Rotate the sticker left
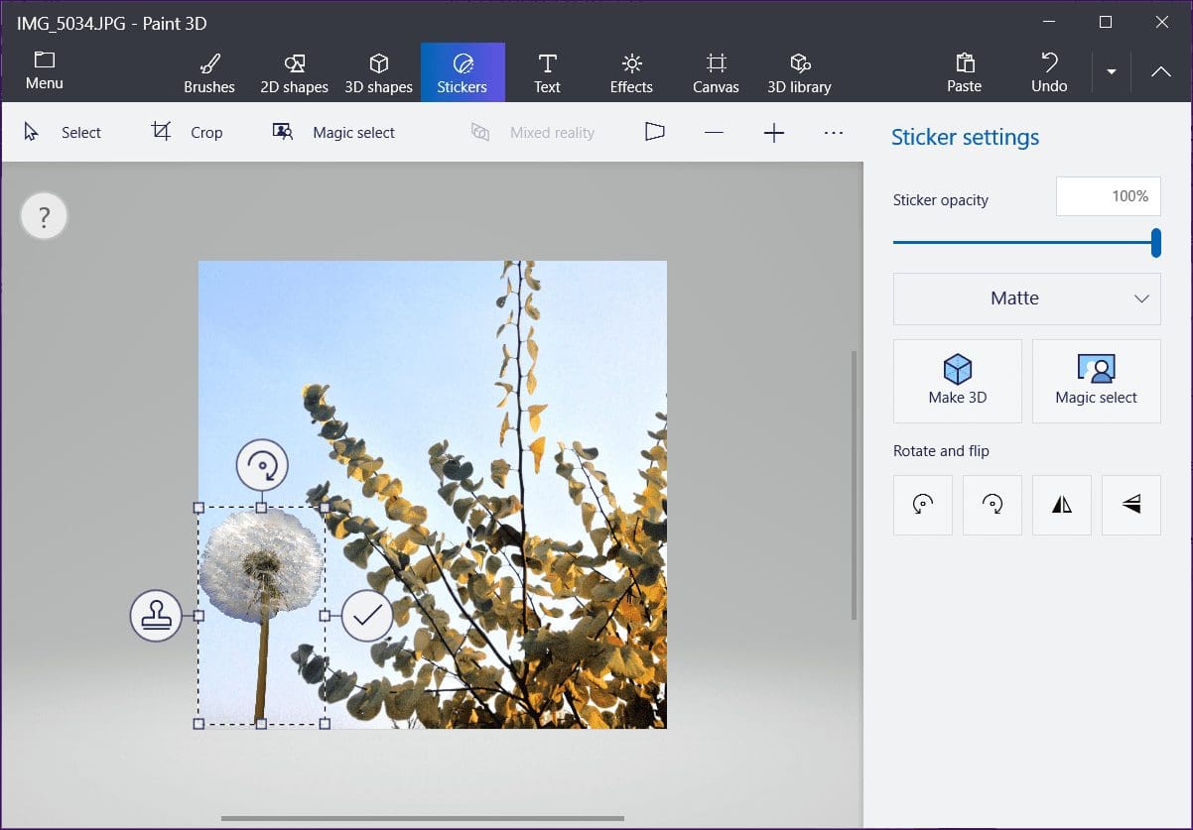 (x=923, y=505)
